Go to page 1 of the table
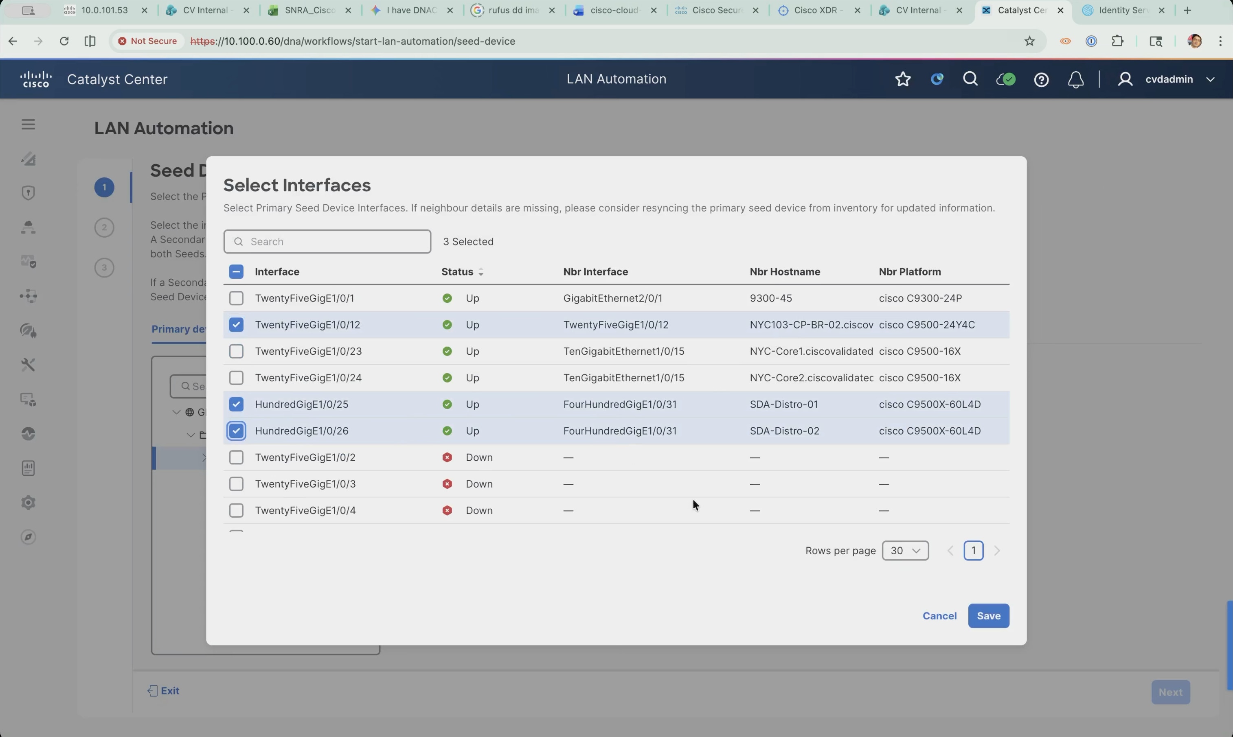This screenshot has width=1233, height=737. click(x=973, y=551)
